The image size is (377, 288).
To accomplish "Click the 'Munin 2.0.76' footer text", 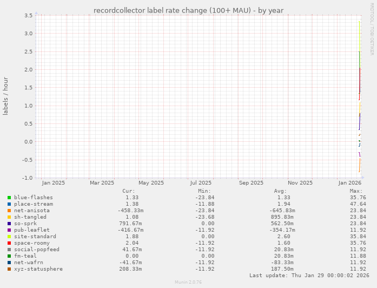I will [x=188, y=282].
